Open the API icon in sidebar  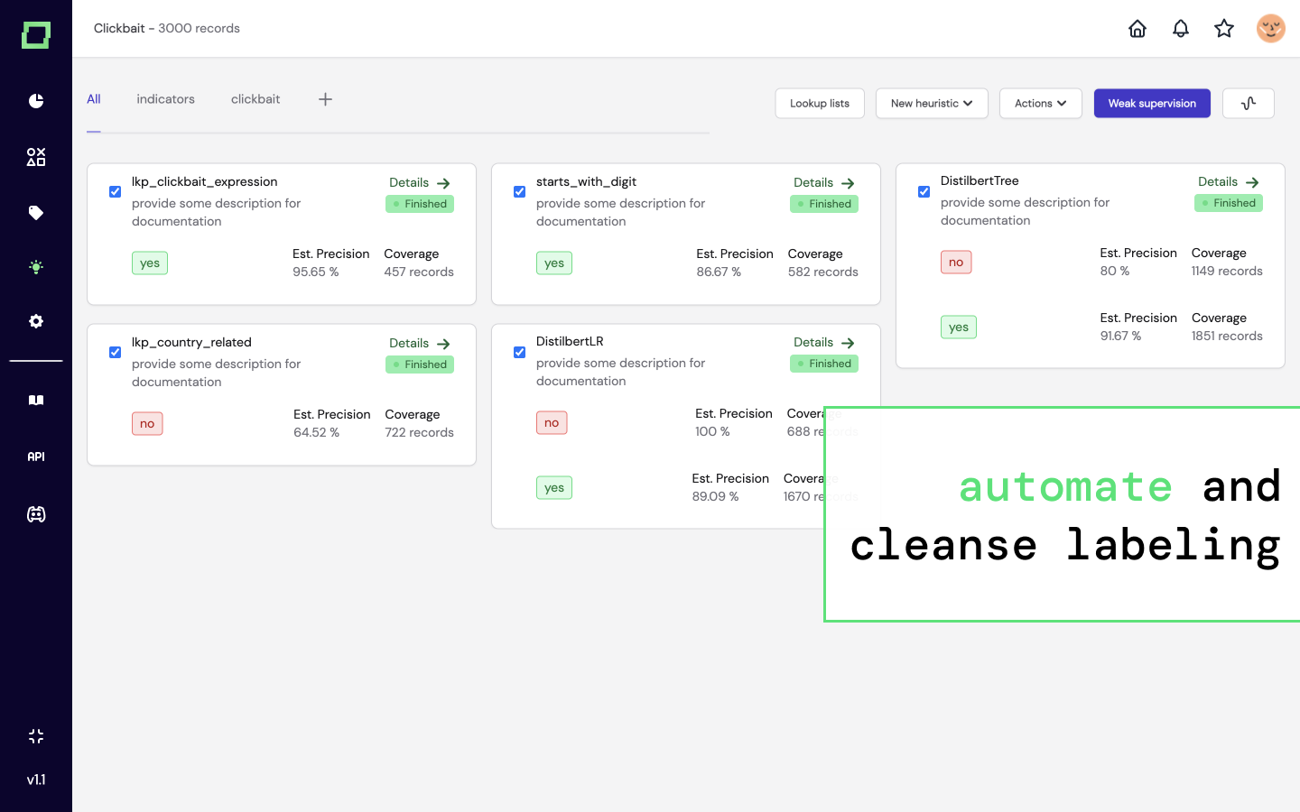click(36, 457)
